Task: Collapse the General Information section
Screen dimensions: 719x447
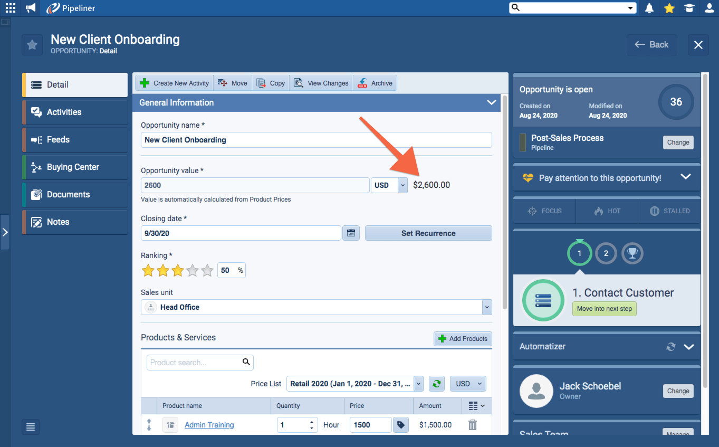Action: (491, 102)
